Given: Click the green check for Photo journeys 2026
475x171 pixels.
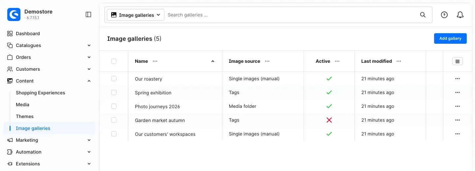Looking at the screenshot, I should 329,106.
